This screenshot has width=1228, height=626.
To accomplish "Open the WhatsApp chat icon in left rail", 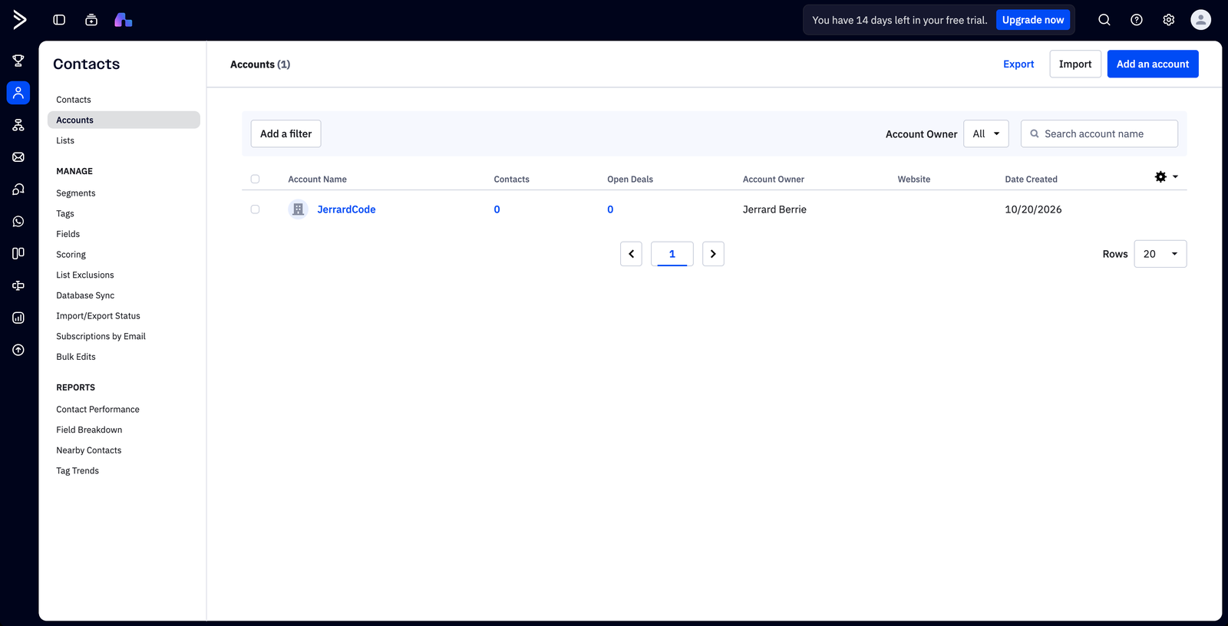I will point(18,222).
